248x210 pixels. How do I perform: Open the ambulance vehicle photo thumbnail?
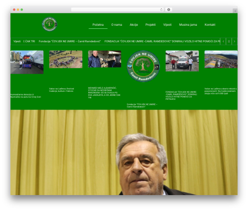coord(182,61)
